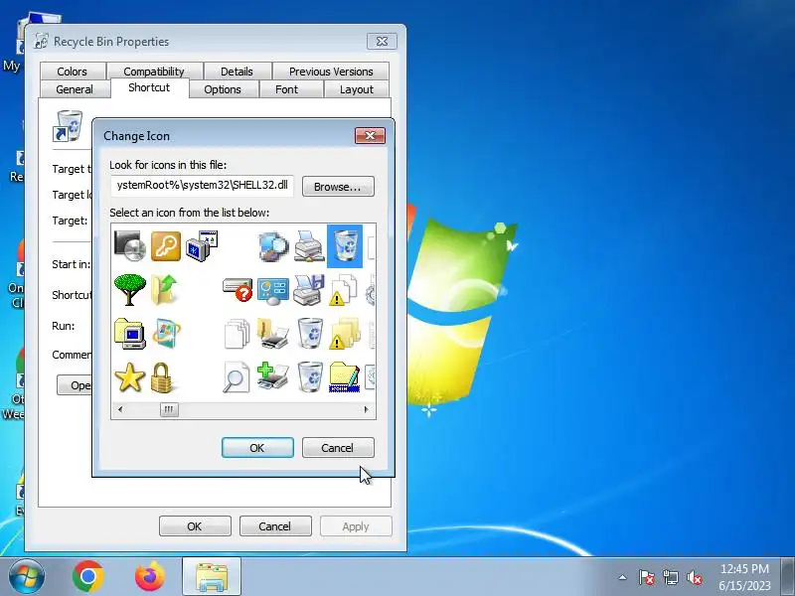Viewport: 795px width, 596px height.
Task: Open the taskbar clock and date
Action: pos(744,577)
